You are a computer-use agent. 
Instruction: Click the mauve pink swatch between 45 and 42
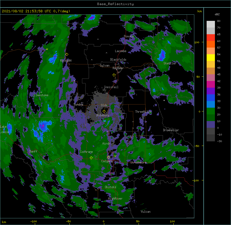click(211, 78)
